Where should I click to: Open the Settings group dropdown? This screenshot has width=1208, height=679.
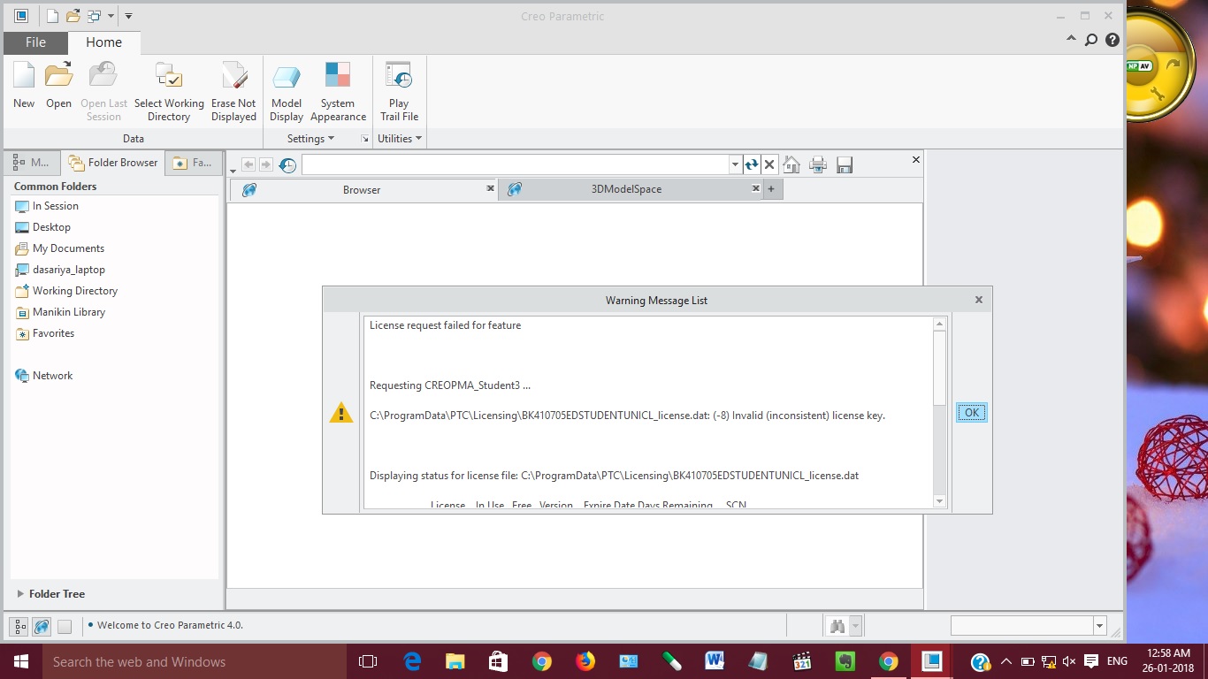[311, 139]
